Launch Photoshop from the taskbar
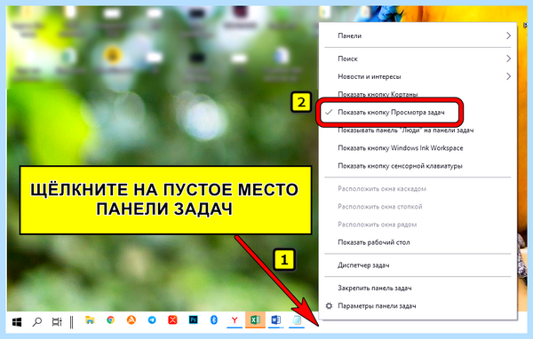 [193, 320]
